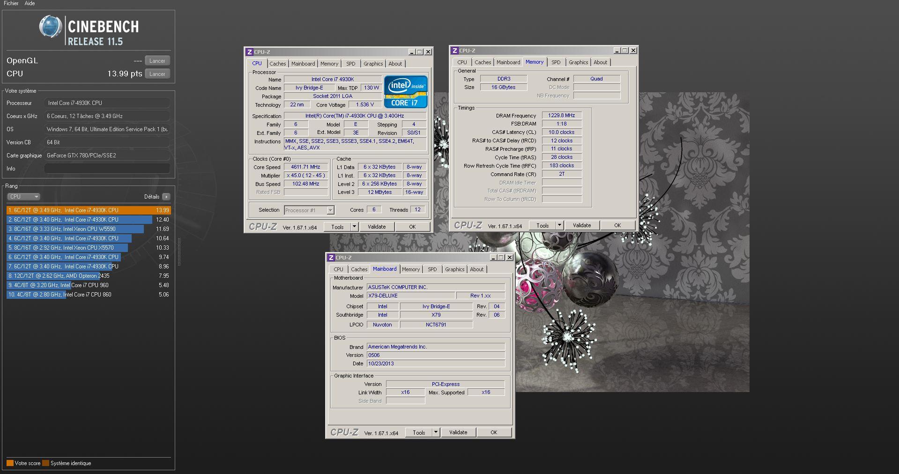Click the Intel Core i7 logo badge
The width and height of the screenshot is (899, 474).
pos(406,92)
